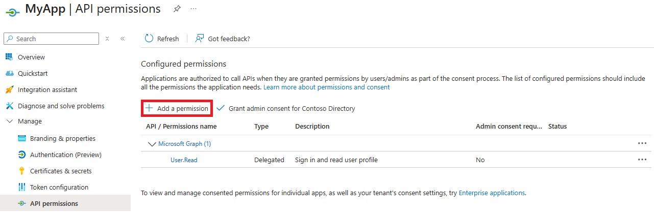Grant admin consent for Contoso Directory

tap(286, 108)
